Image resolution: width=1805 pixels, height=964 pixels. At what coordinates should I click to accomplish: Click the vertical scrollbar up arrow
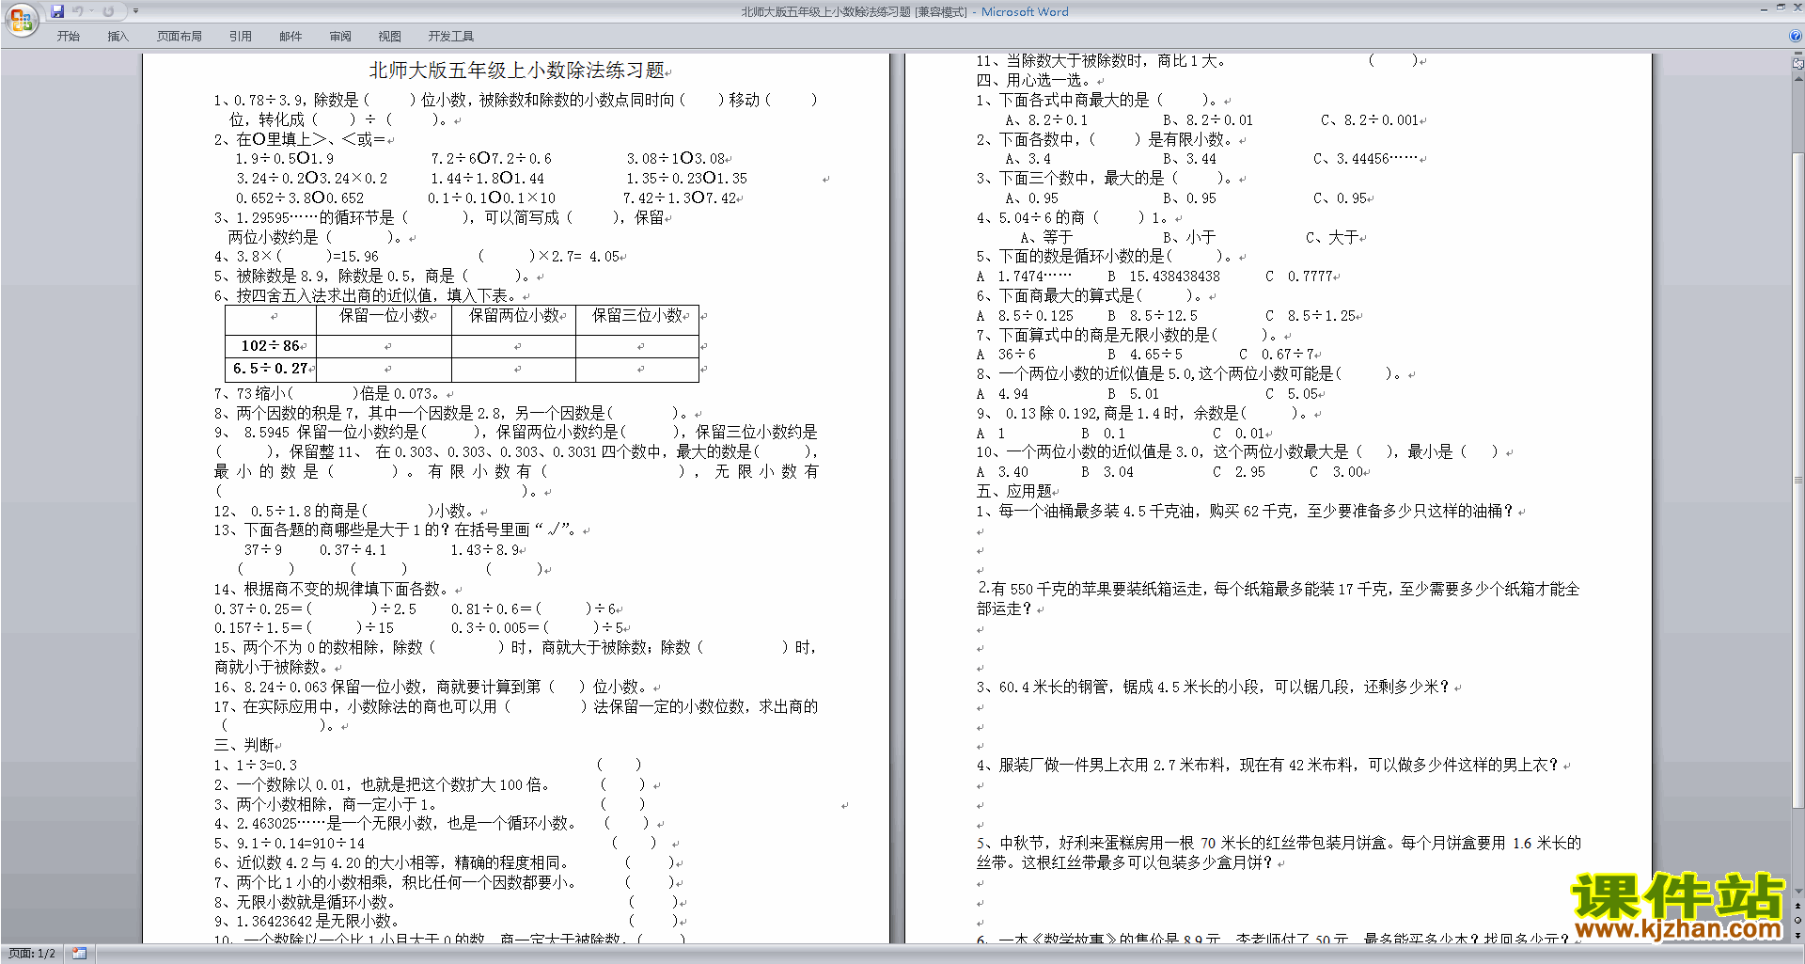[x=1797, y=79]
